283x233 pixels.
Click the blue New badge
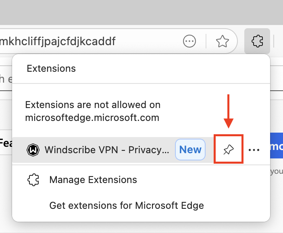click(x=190, y=150)
